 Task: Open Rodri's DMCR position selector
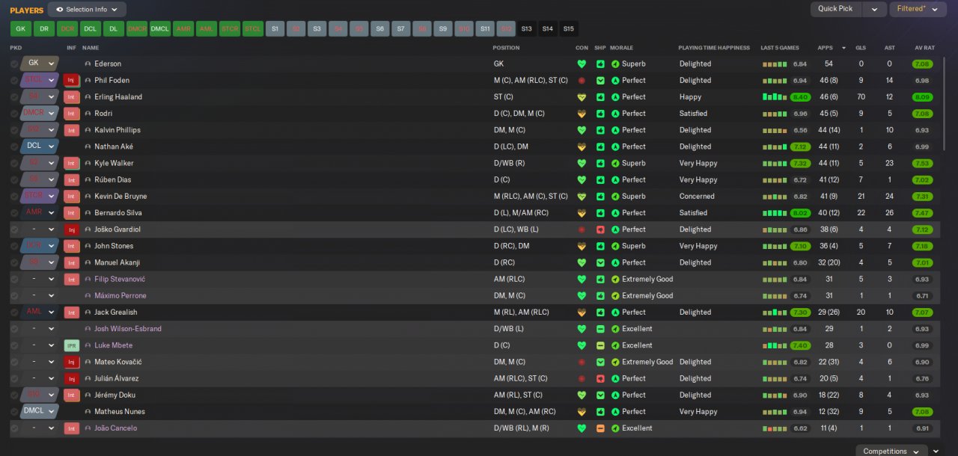(x=40, y=114)
